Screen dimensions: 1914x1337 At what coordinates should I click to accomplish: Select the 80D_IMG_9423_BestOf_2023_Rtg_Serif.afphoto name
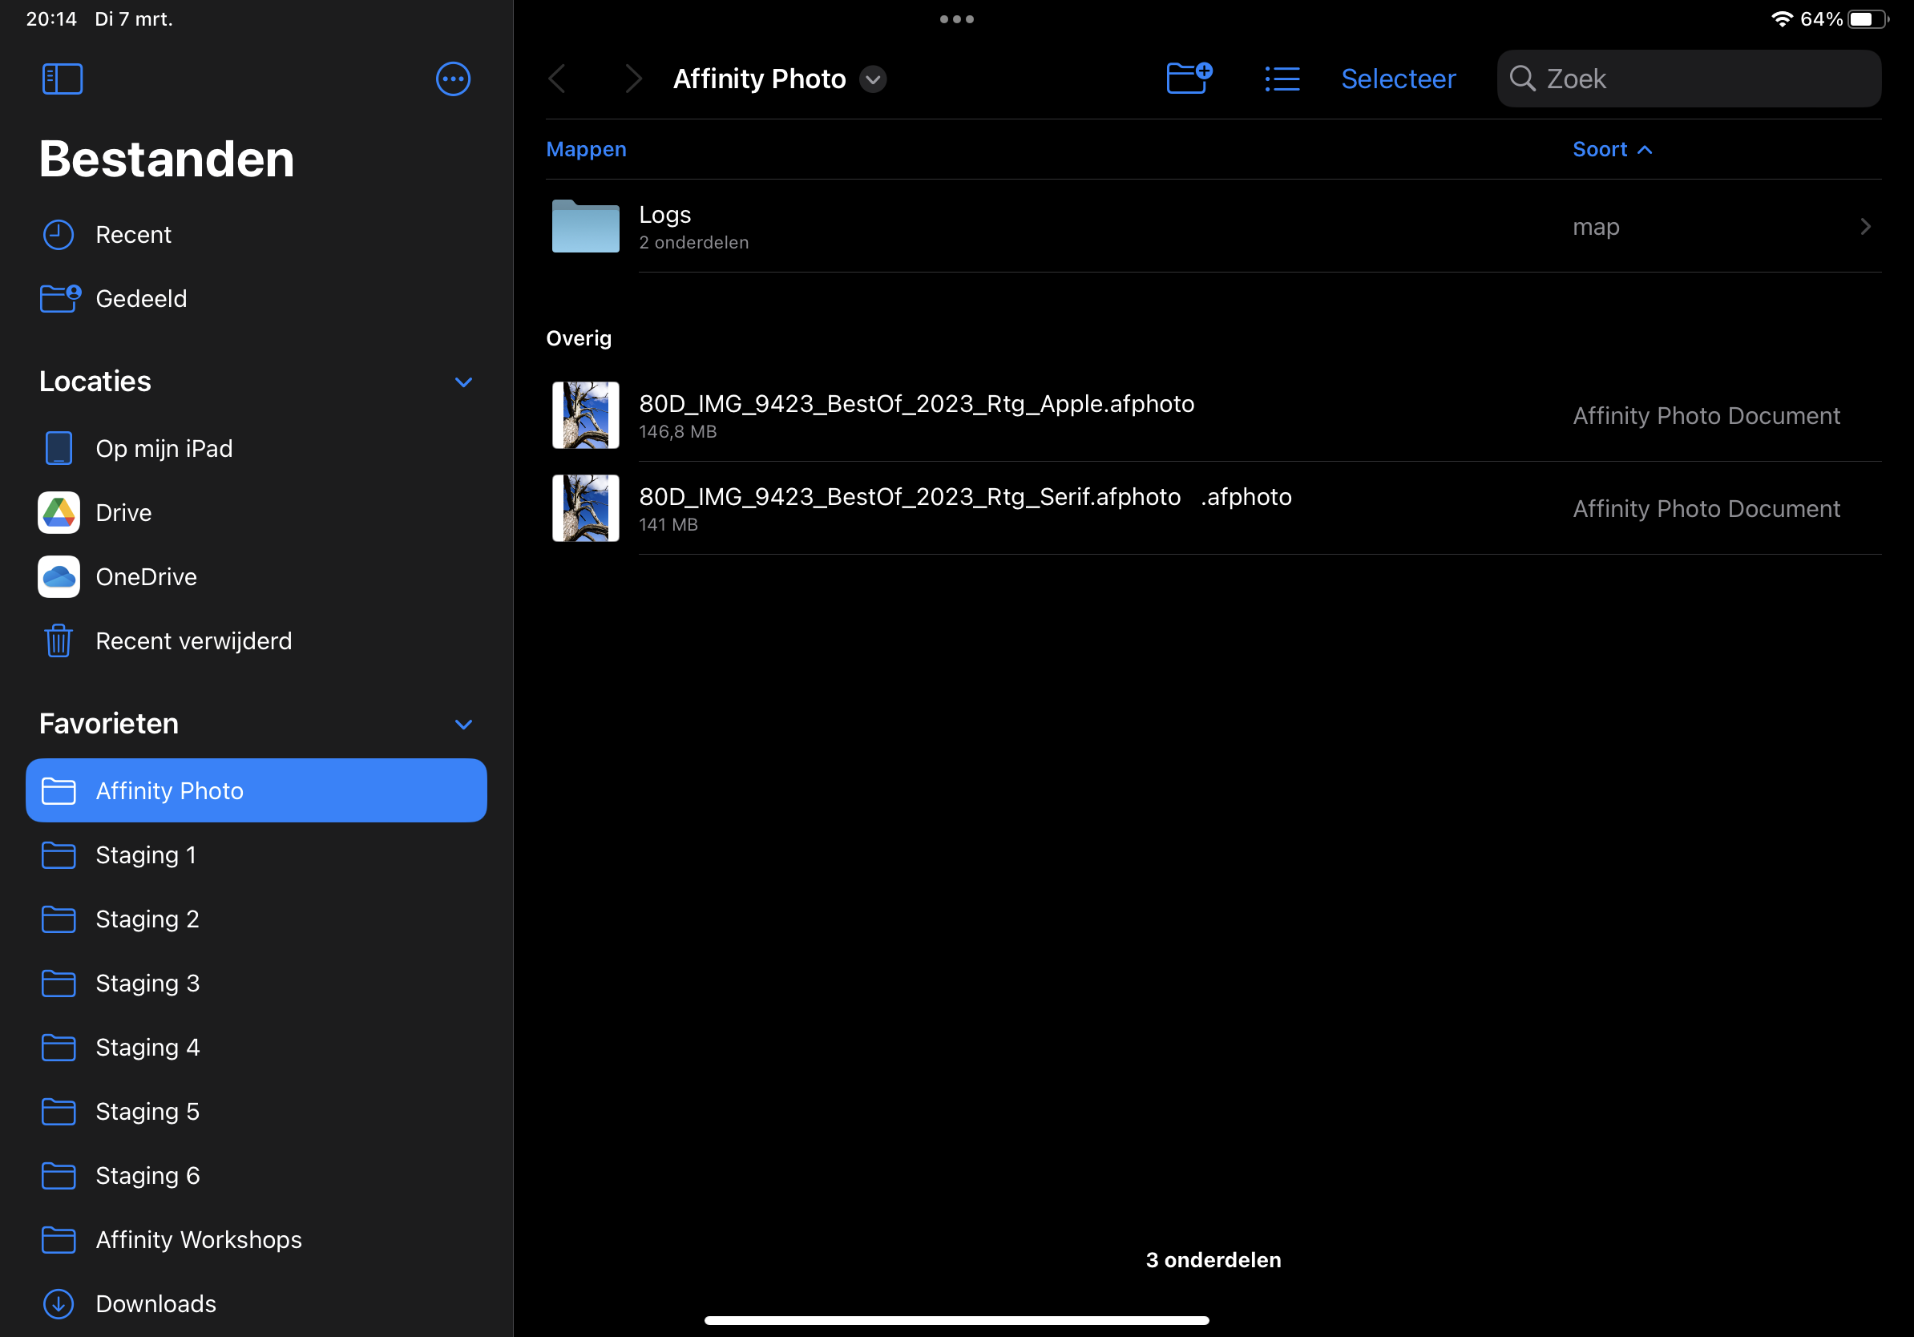(x=965, y=497)
